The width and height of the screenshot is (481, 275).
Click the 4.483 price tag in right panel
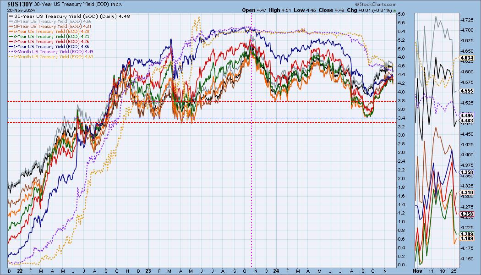coord(467,121)
